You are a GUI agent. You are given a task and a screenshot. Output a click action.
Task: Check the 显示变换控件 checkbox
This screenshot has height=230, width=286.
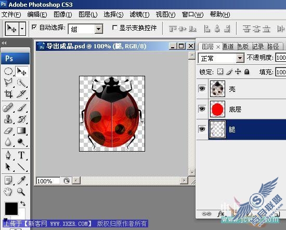coord(115,28)
